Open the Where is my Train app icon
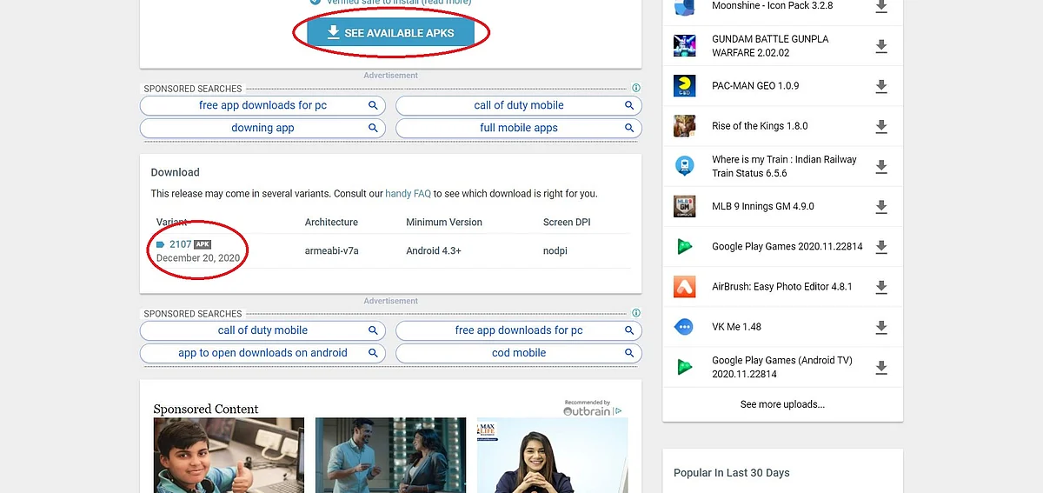1043x493 pixels. coord(684,167)
